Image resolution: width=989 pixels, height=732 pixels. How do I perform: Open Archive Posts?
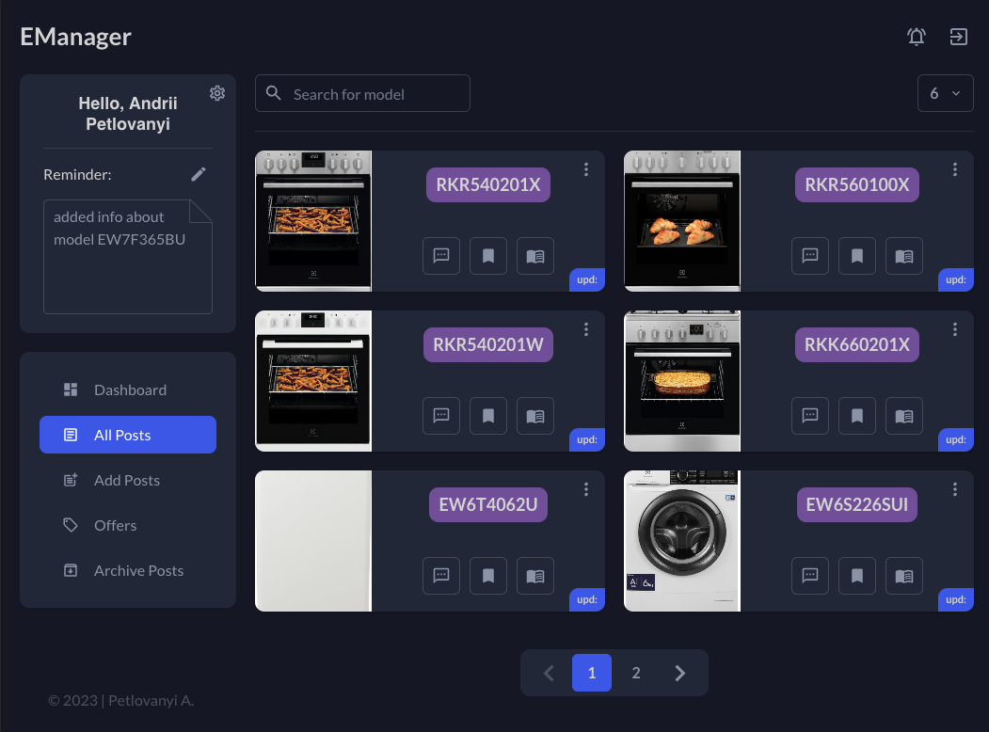pyautogui.click(x=138, y=570)
